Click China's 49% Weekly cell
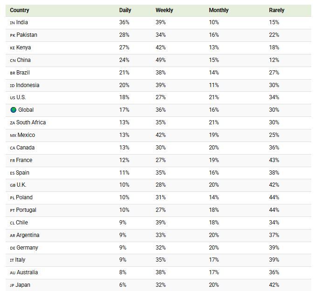 [x=161, y=60]
